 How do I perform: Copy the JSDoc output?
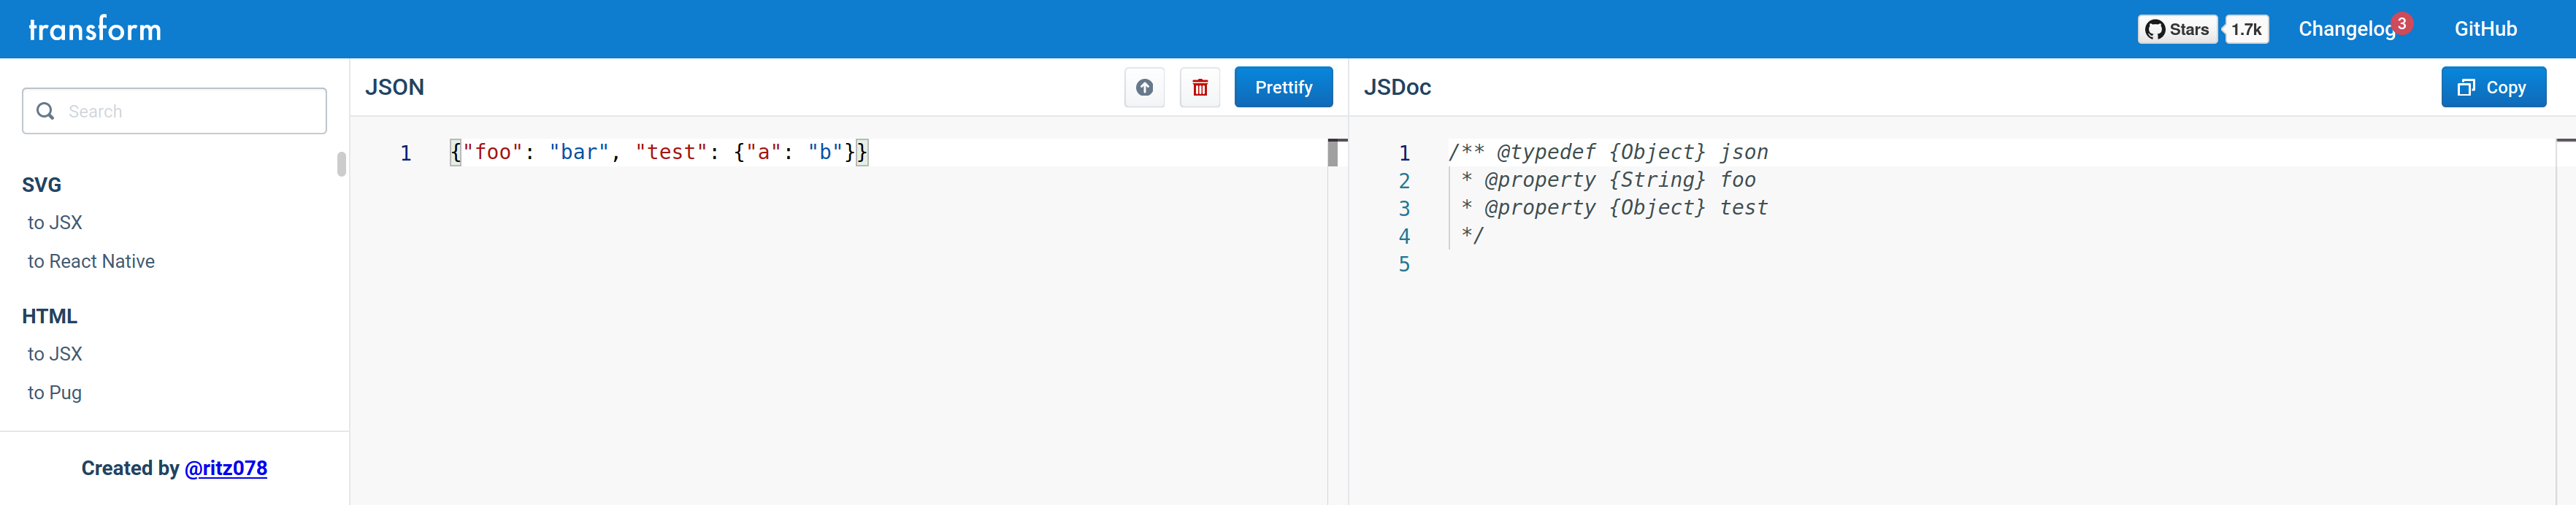click(x=2493, y=87)
